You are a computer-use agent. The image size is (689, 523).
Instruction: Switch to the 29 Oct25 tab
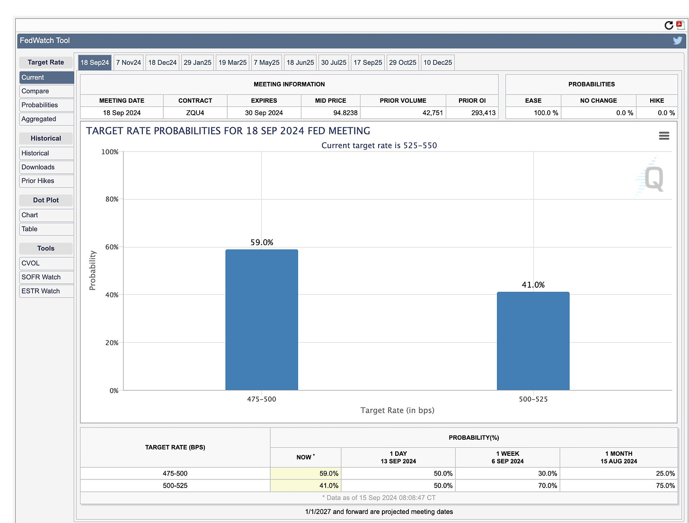(x=403, y=62)
